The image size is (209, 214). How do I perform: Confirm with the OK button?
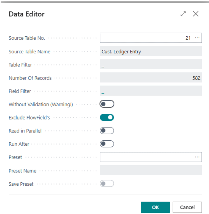[155, 207]
